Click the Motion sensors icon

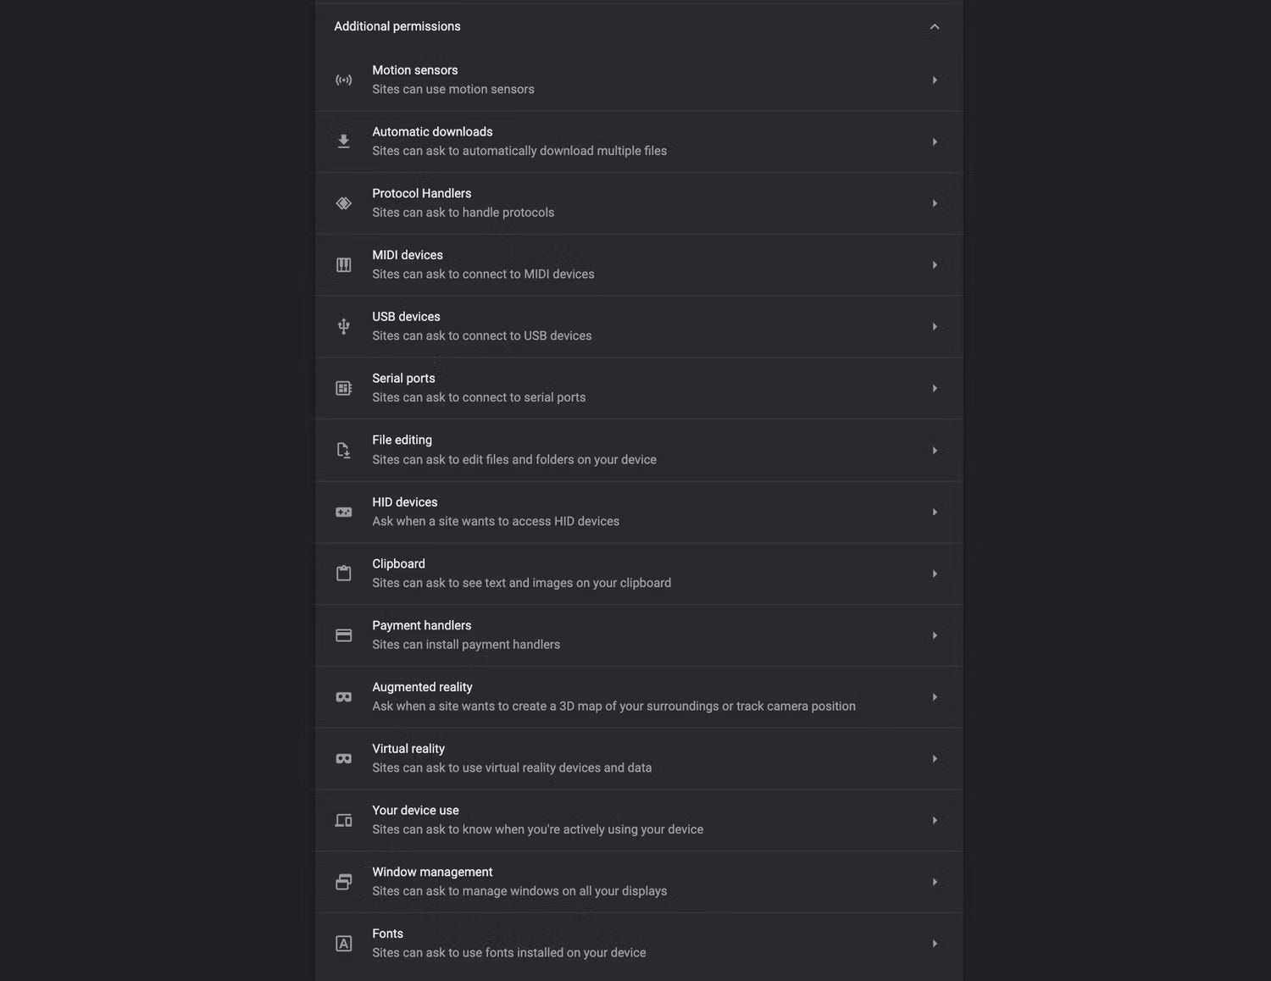click(343, 80)
